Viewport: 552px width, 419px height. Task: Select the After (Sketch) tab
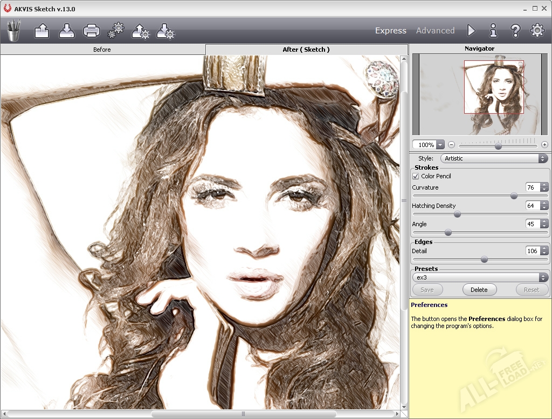[x=306, y=50]
